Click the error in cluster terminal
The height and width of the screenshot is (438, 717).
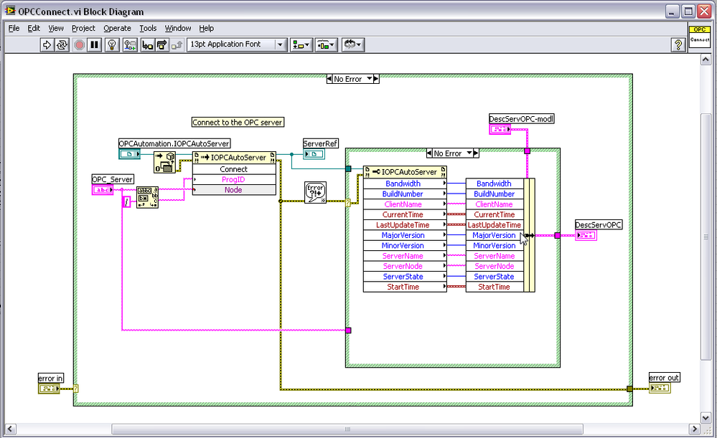pyautogui.click(x=49, y=389)
